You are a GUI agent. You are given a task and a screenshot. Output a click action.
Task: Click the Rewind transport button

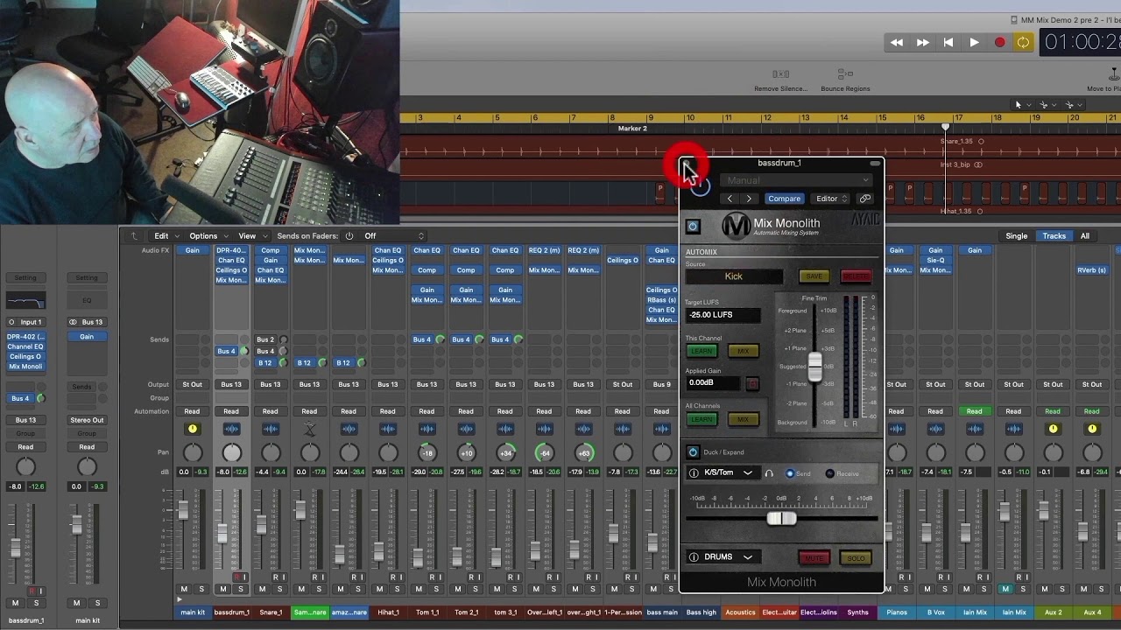(897, 42)
